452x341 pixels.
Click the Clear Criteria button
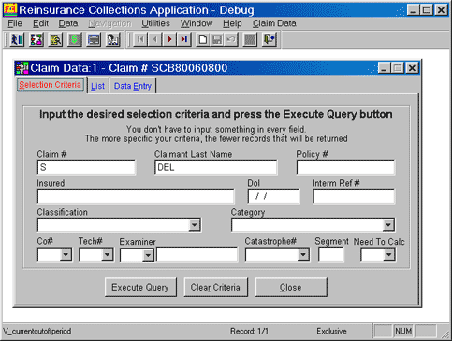pos(215,287)
